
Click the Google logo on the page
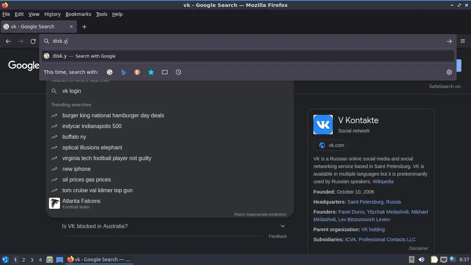[x=24, y=66]
